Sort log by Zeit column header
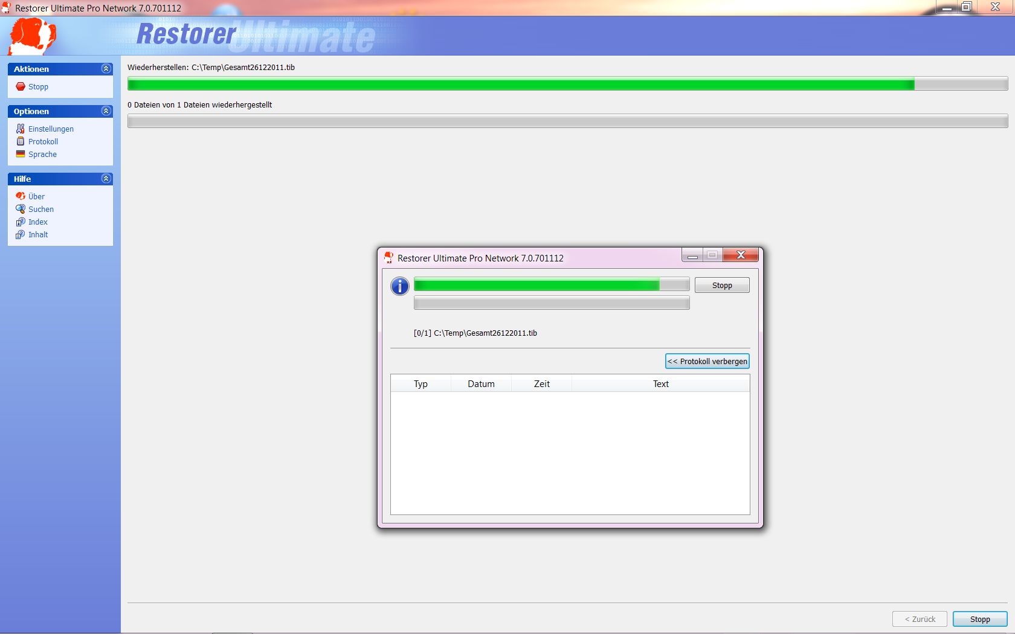 542,383
